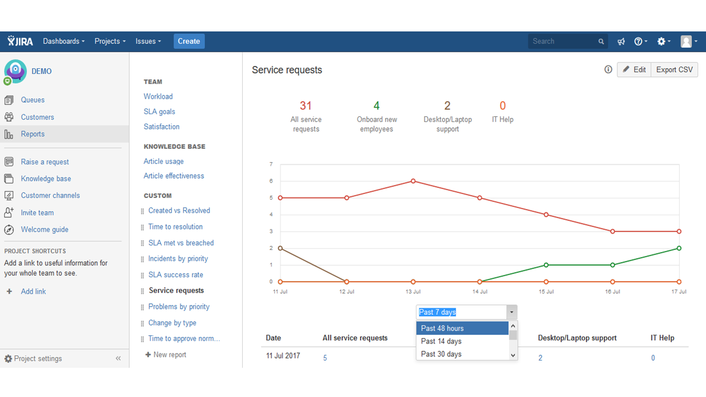Open the Workload team report

[x=158, y=96]
